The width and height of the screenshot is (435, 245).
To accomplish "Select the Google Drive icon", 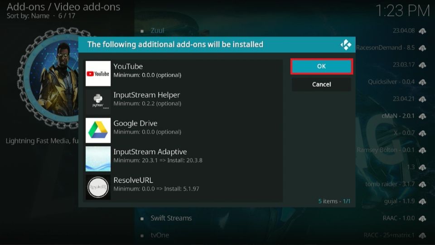I will [98, 130].
